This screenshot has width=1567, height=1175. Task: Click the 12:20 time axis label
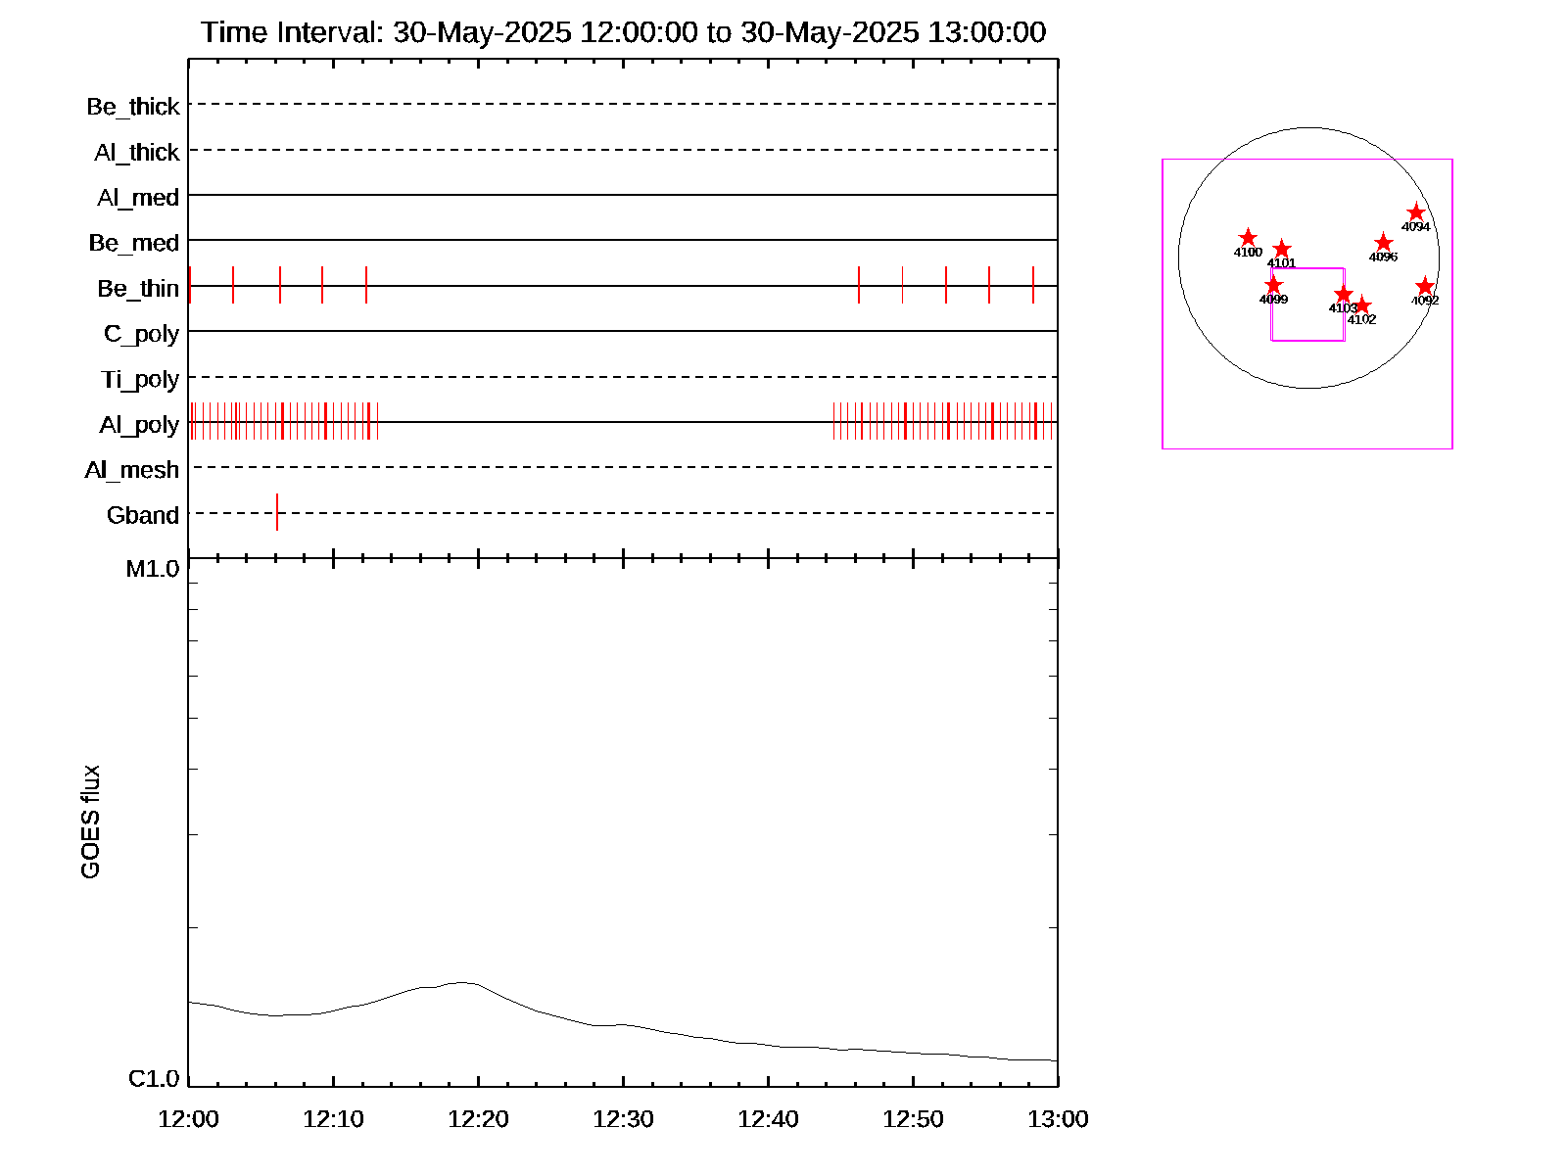(478, 1119)
